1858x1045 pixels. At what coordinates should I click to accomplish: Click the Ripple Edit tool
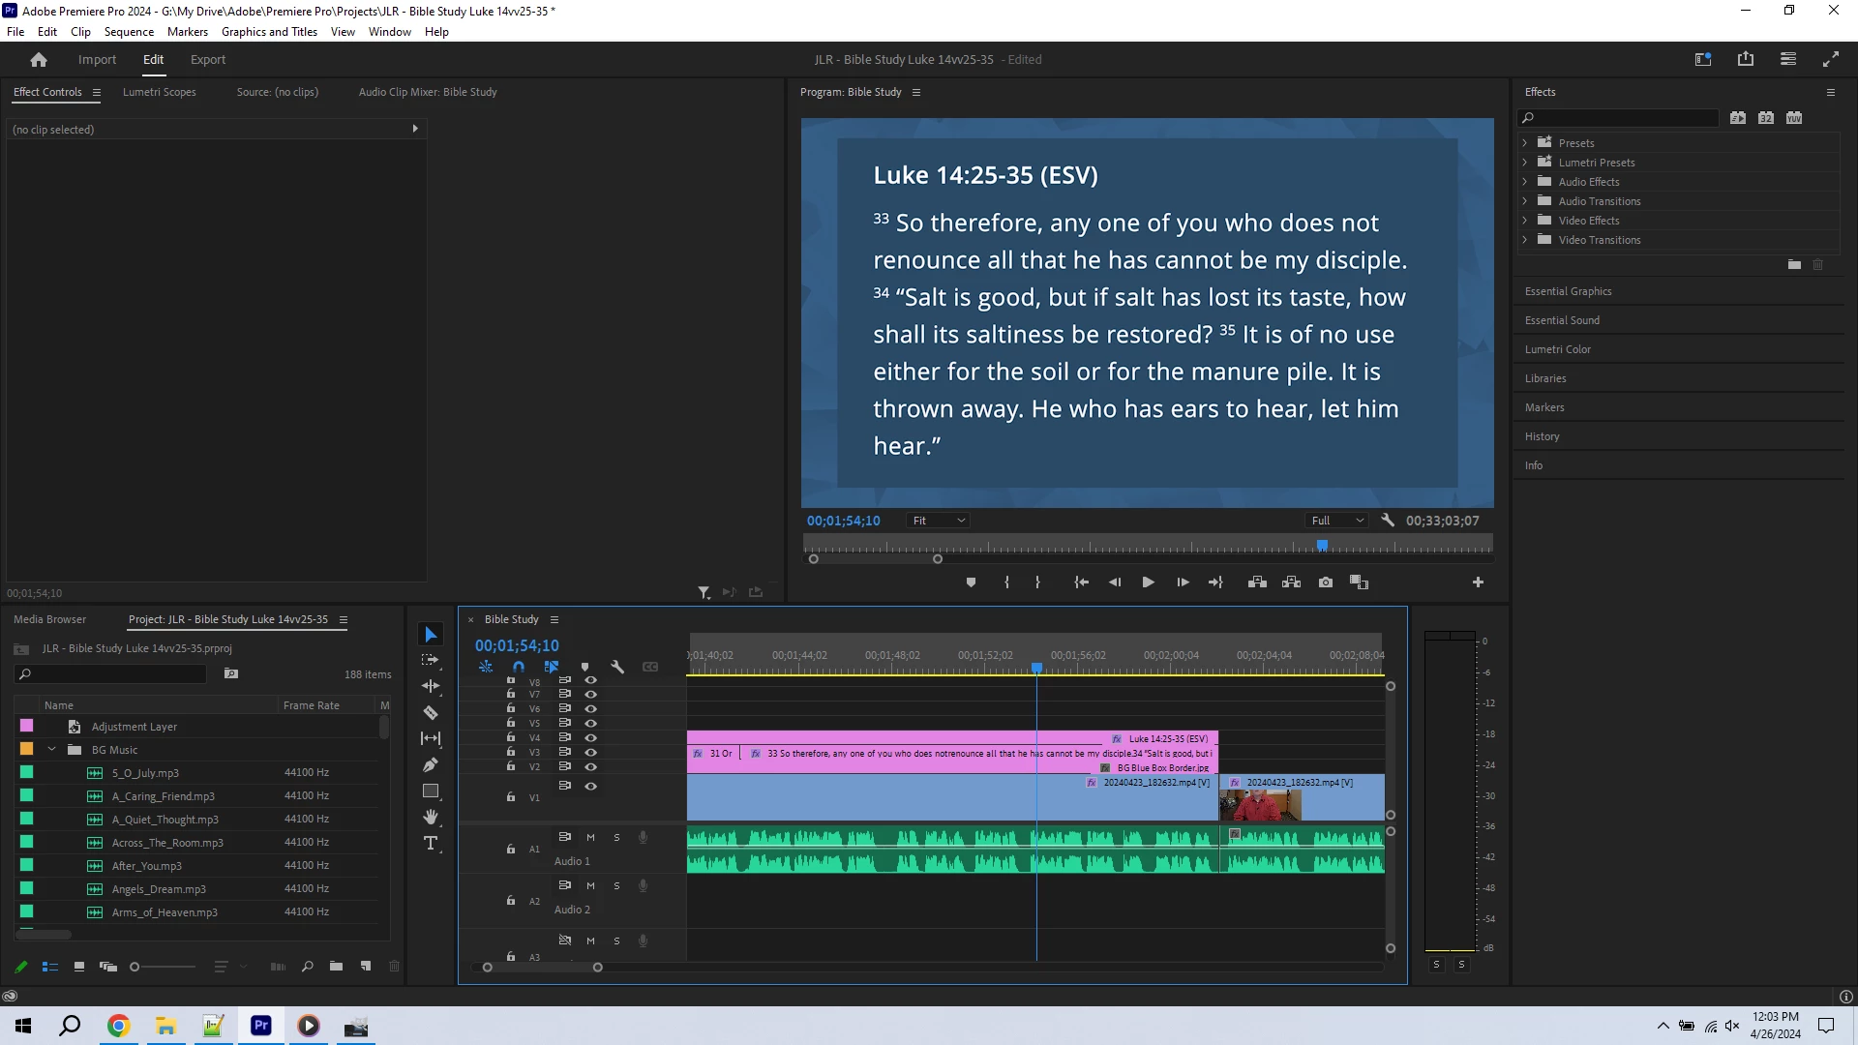[x=431, y=686]
